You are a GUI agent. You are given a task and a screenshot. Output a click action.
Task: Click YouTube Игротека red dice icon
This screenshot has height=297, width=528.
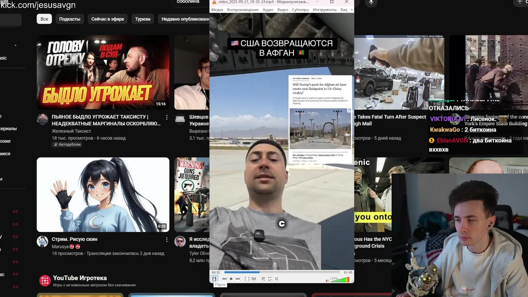[45, 281]
